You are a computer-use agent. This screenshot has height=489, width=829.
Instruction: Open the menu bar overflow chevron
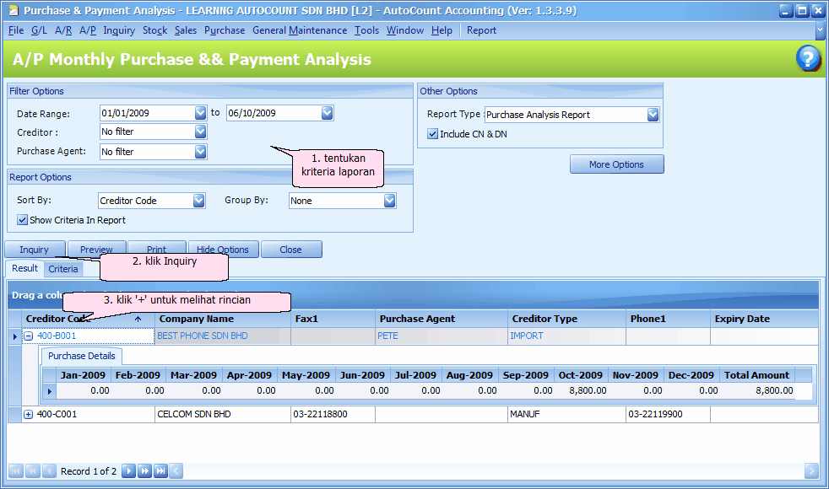point(819,30)
